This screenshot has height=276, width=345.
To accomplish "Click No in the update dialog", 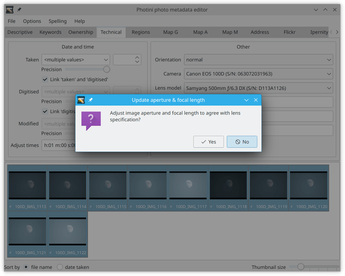I will coord(242,142).
